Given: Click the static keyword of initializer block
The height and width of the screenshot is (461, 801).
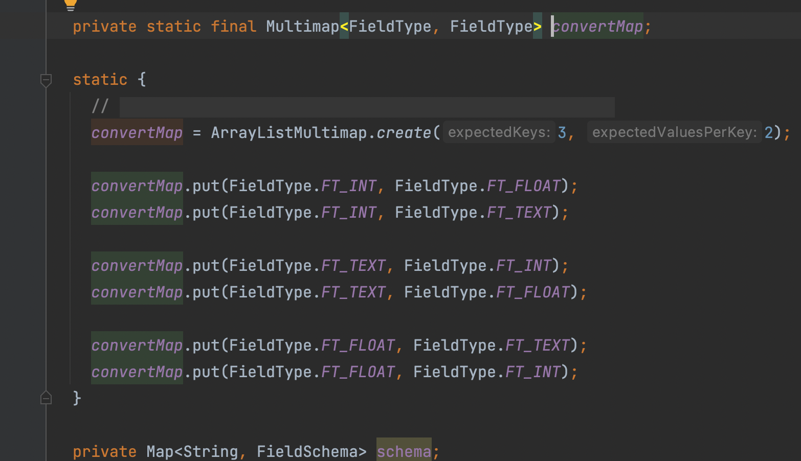Looking at the screenshot, I should [x=100, y=79].
